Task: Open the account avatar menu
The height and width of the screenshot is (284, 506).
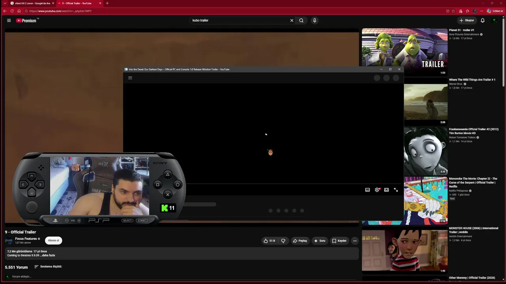Action: [495, 21]
